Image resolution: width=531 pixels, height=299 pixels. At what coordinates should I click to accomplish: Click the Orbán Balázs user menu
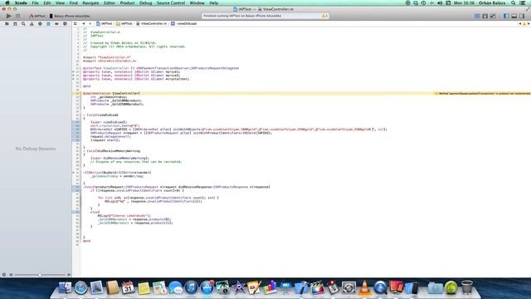pos(492,3)
